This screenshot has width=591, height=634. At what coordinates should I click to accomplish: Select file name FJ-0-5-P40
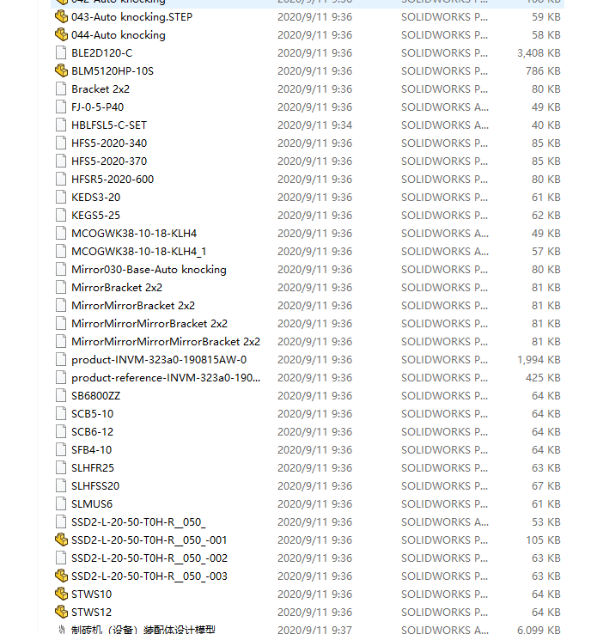pos(97,107)
